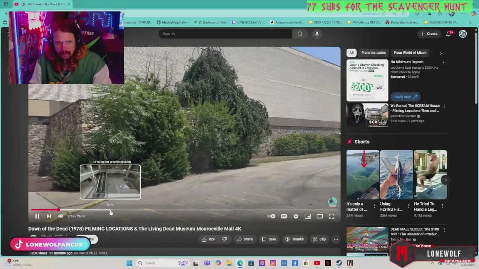
Task: Click the Thanks button
Action: pos(295,239)
